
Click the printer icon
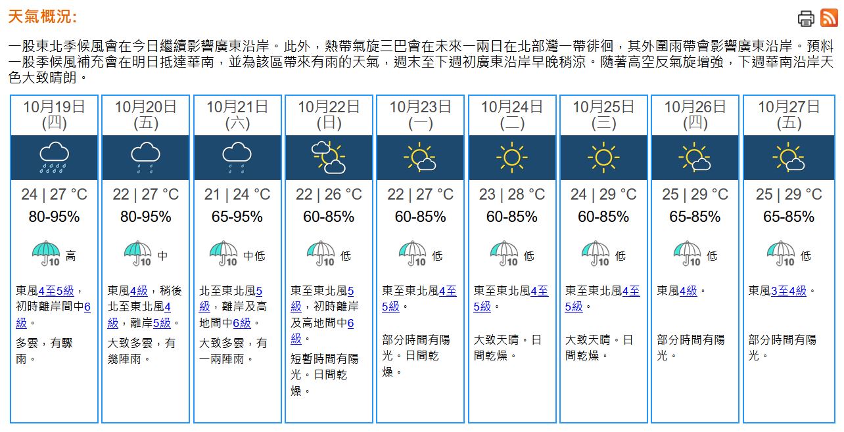click(x=806, y=18)
